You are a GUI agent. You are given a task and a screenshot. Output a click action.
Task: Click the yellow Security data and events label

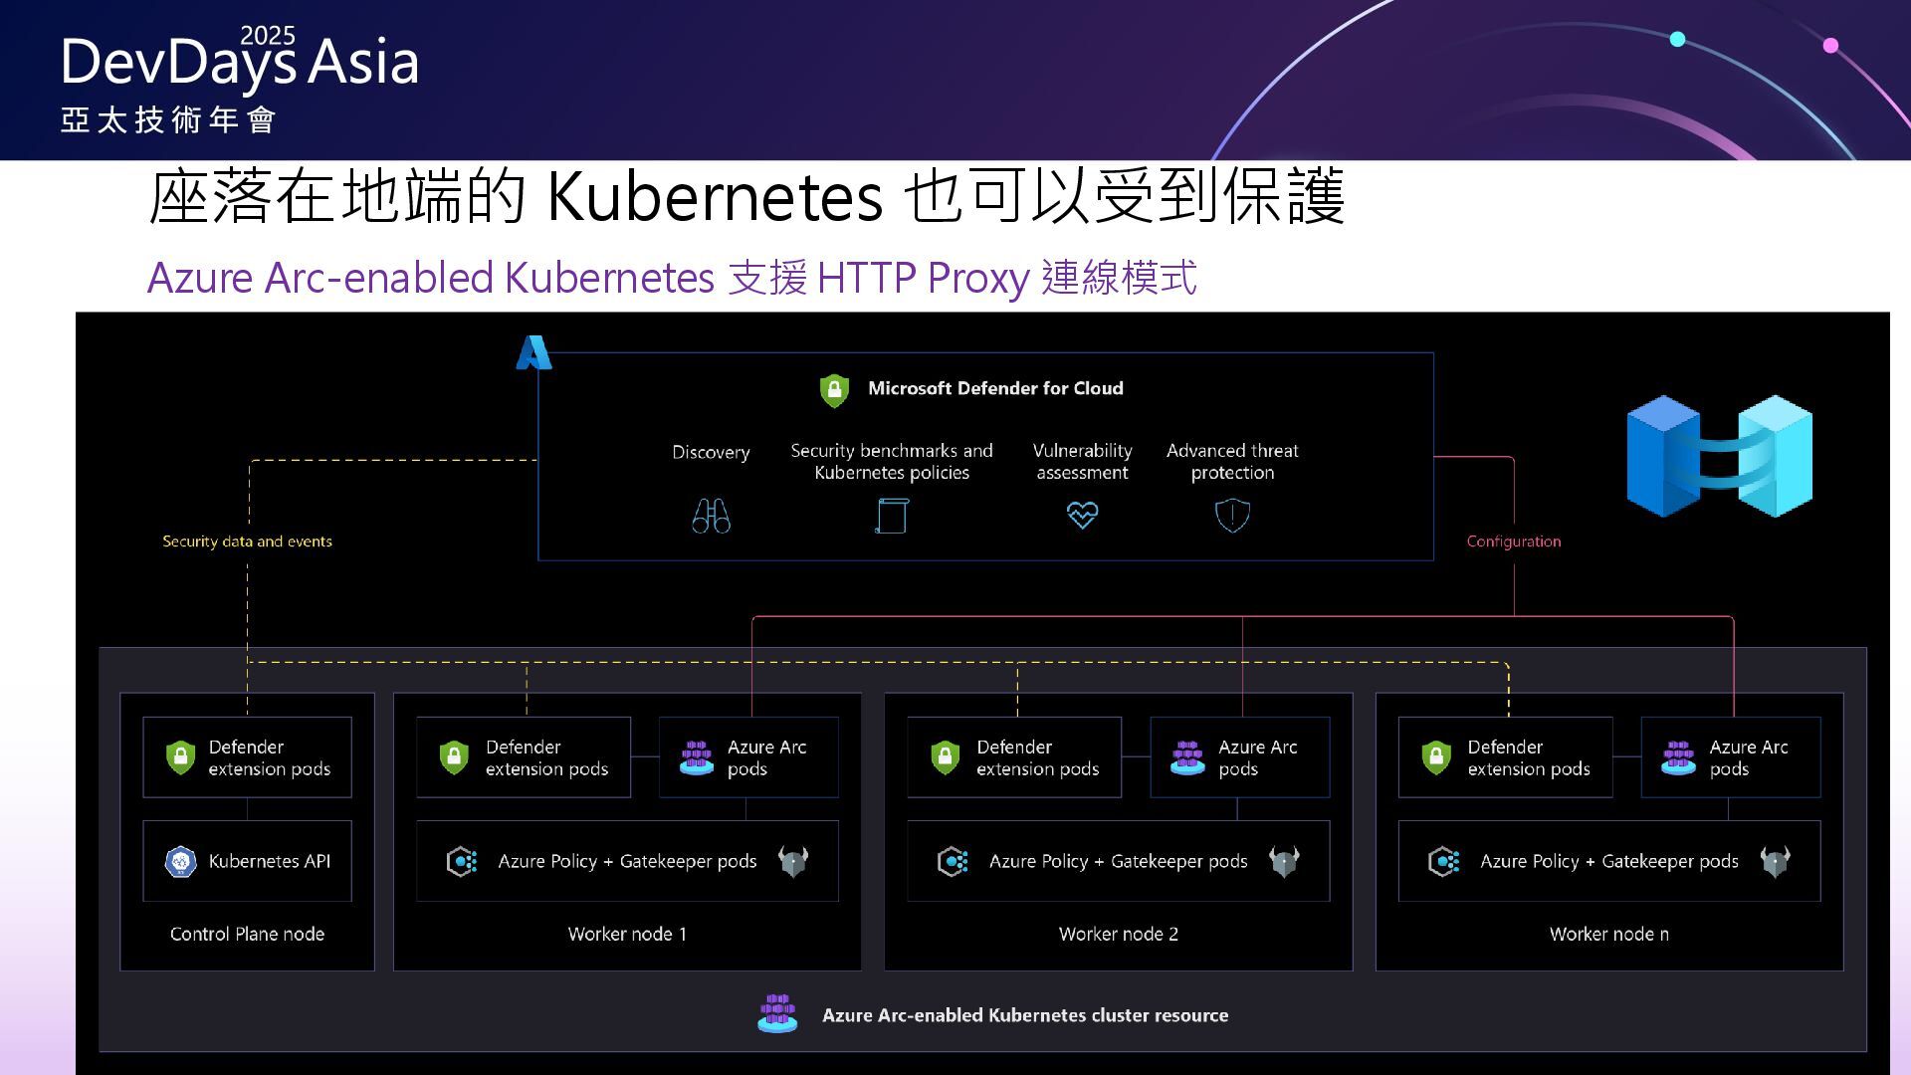[247, 541]
